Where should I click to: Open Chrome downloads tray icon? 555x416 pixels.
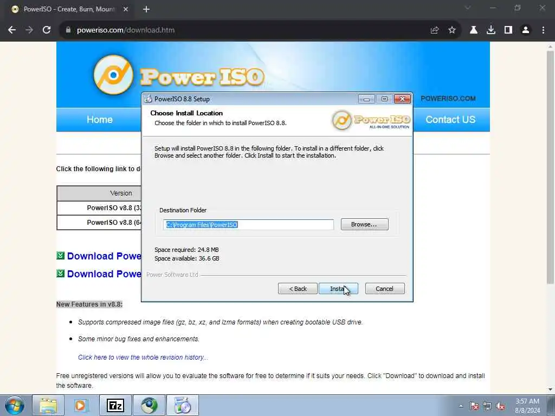(x=491, y=30)
